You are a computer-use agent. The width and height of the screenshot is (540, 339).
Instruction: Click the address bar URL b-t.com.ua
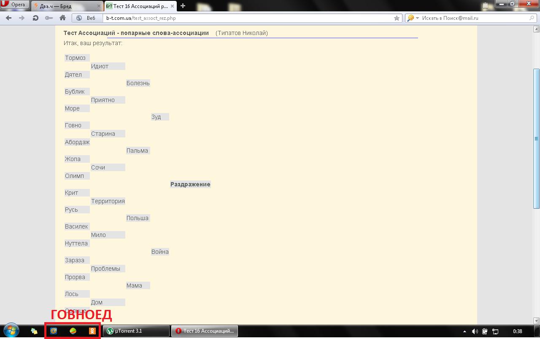[x=141, y=18]
